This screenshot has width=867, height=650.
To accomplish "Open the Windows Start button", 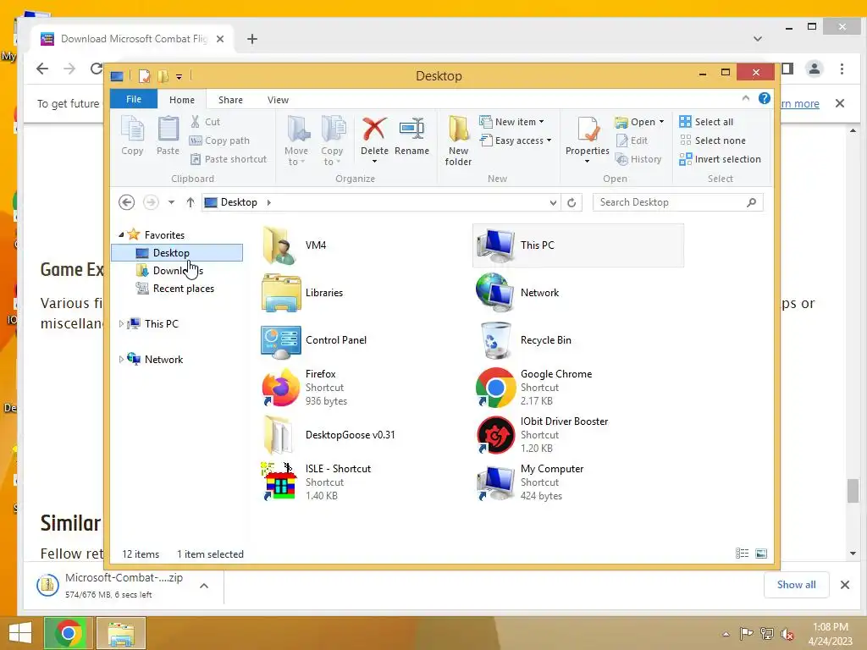I will tap(20, 633).
